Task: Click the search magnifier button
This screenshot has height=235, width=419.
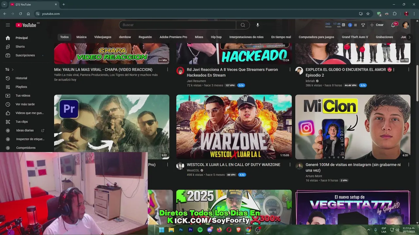Action: (x=243, y=25)
